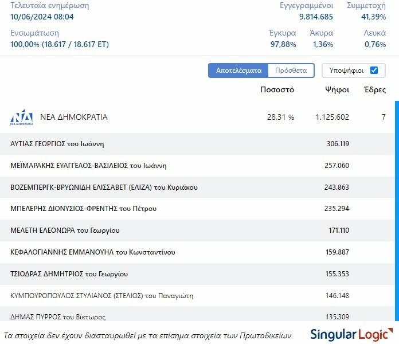Click the Ψήφοι column header
Image resolution: width=399 pixels, height=344 pixels.
337,90
